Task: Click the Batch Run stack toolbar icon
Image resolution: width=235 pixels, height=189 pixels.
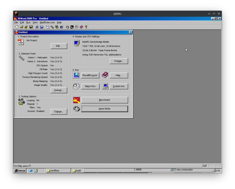Action: click(x=77, y=27)
